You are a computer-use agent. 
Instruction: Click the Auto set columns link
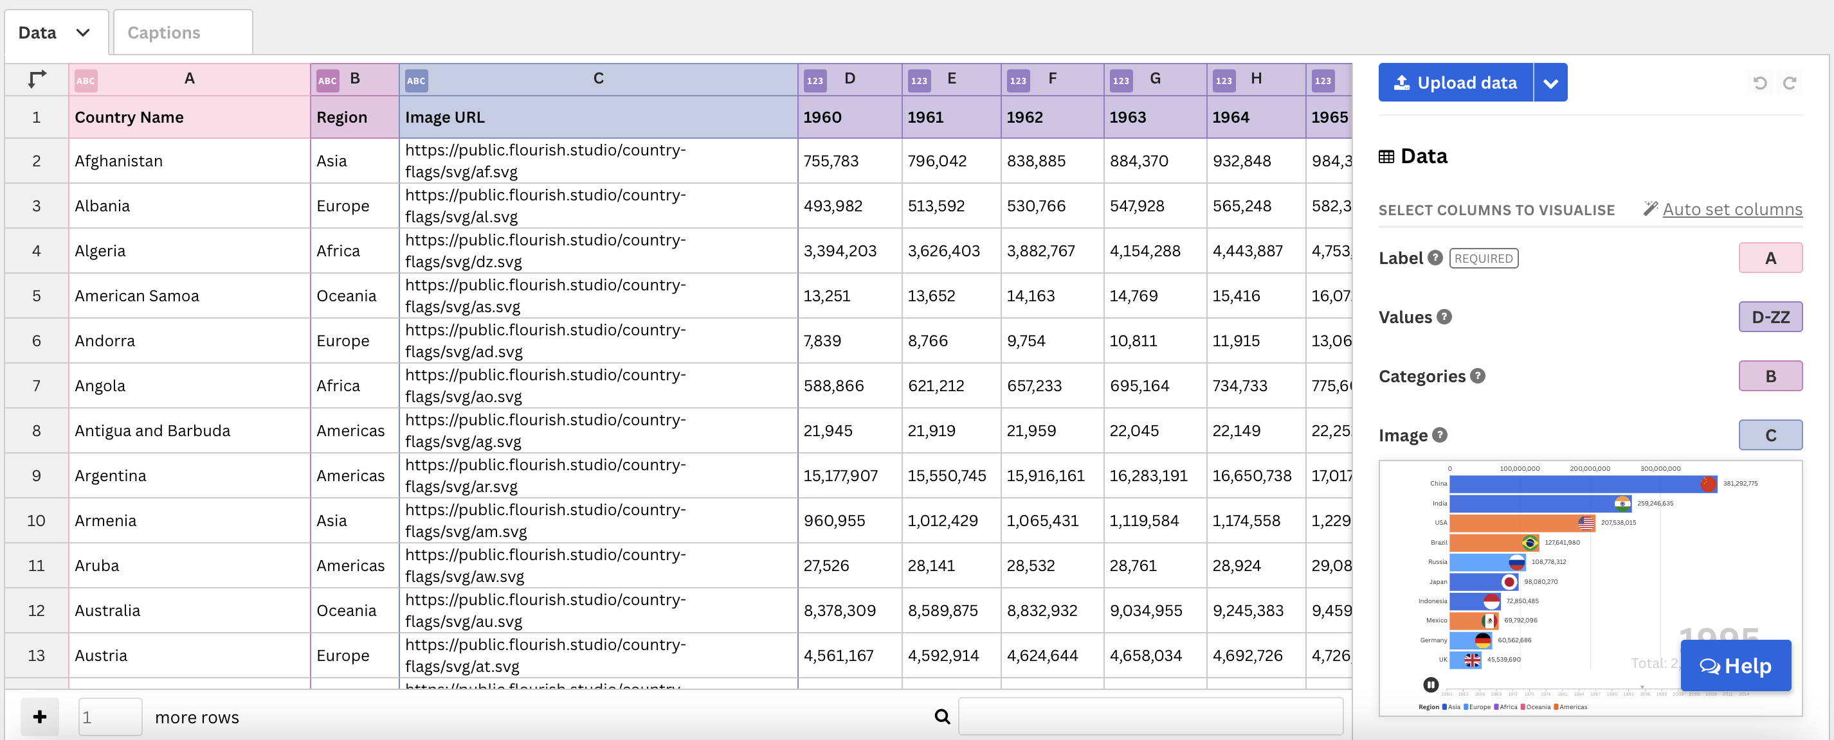[x=1732, y=209]
